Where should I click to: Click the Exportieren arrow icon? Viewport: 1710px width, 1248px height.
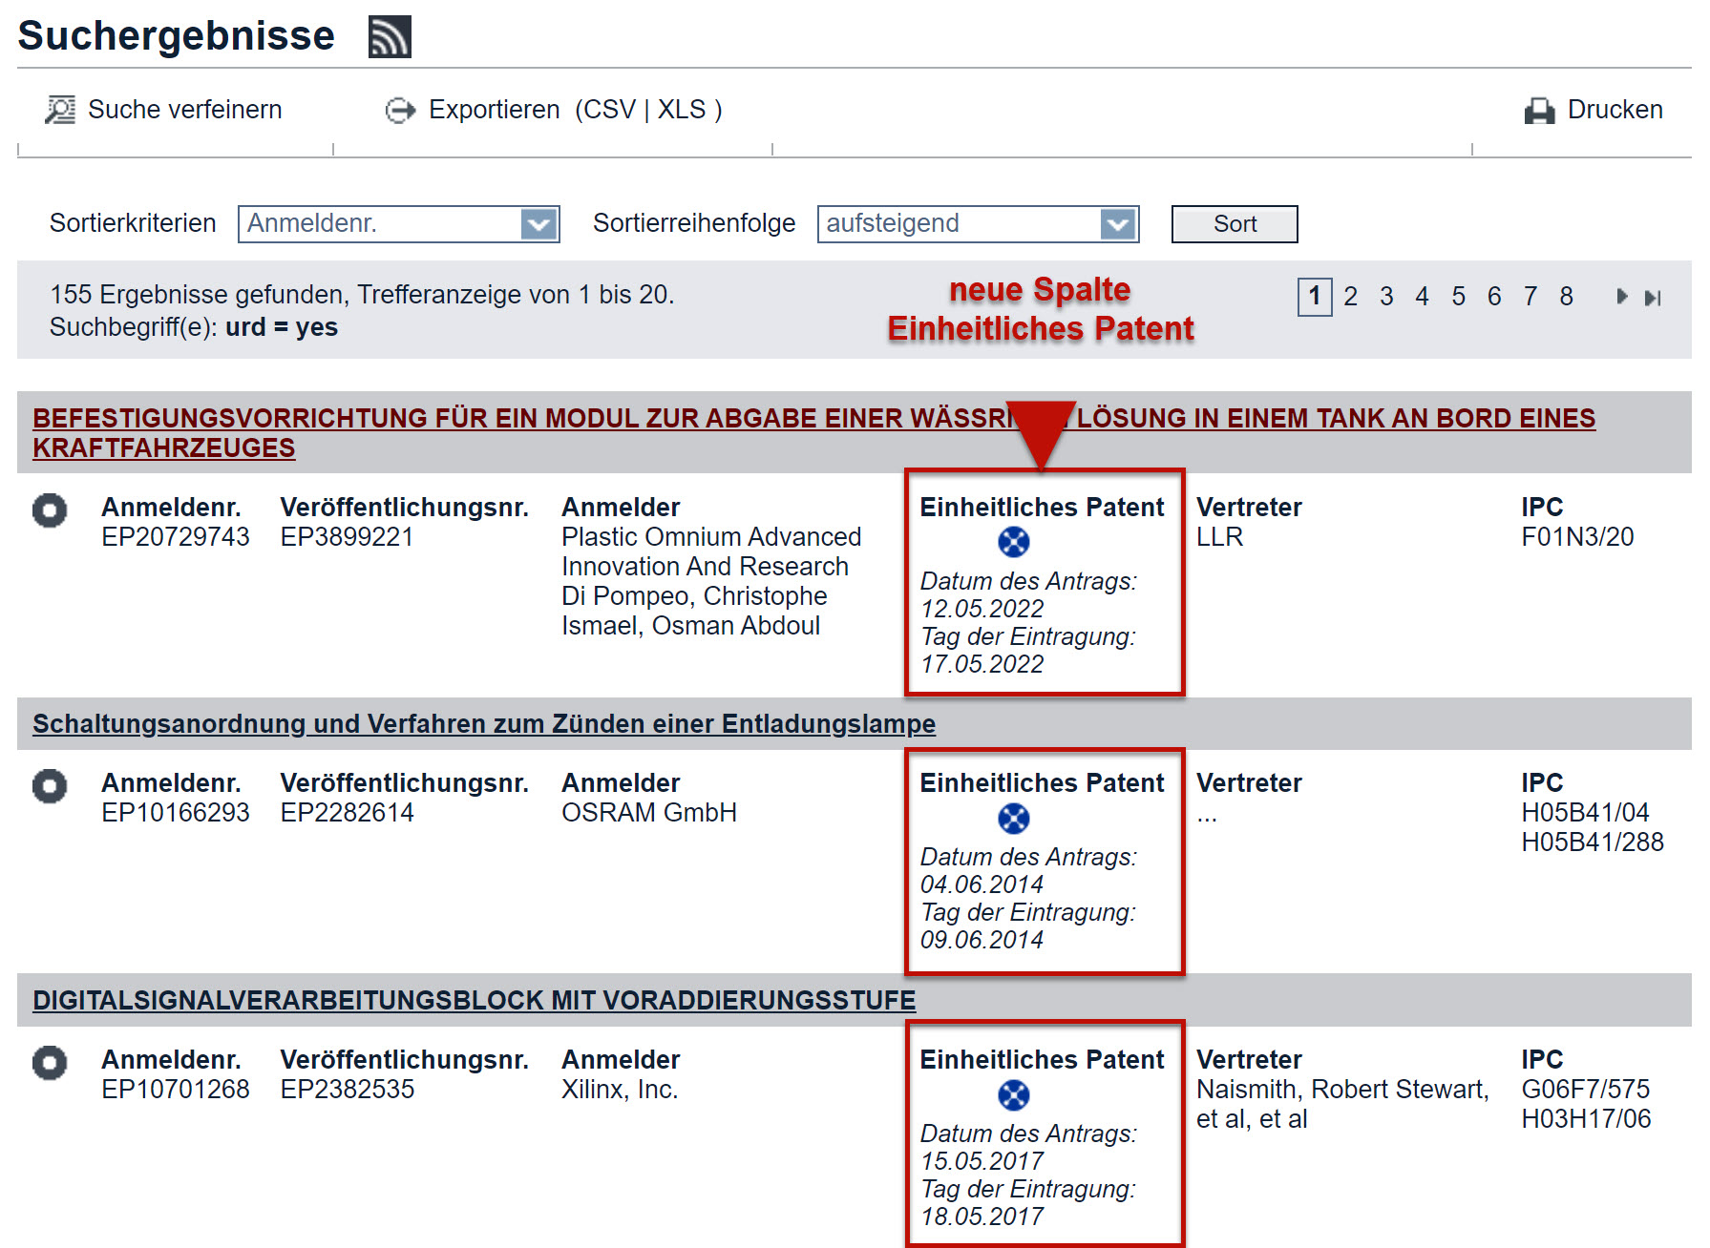click(400, 111)
